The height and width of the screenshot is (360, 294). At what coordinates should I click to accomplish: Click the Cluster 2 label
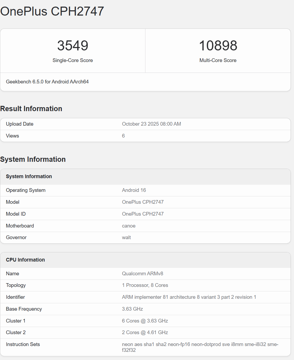(x=16, y=332)
